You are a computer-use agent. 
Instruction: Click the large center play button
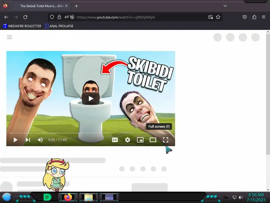[x=91, y=99]
